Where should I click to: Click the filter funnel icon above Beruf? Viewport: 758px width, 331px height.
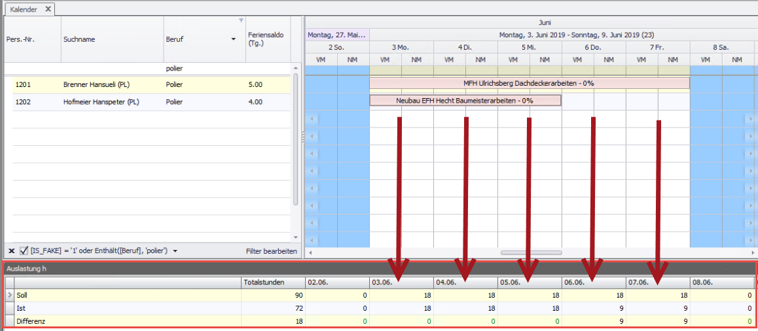[x=241, y=20]
